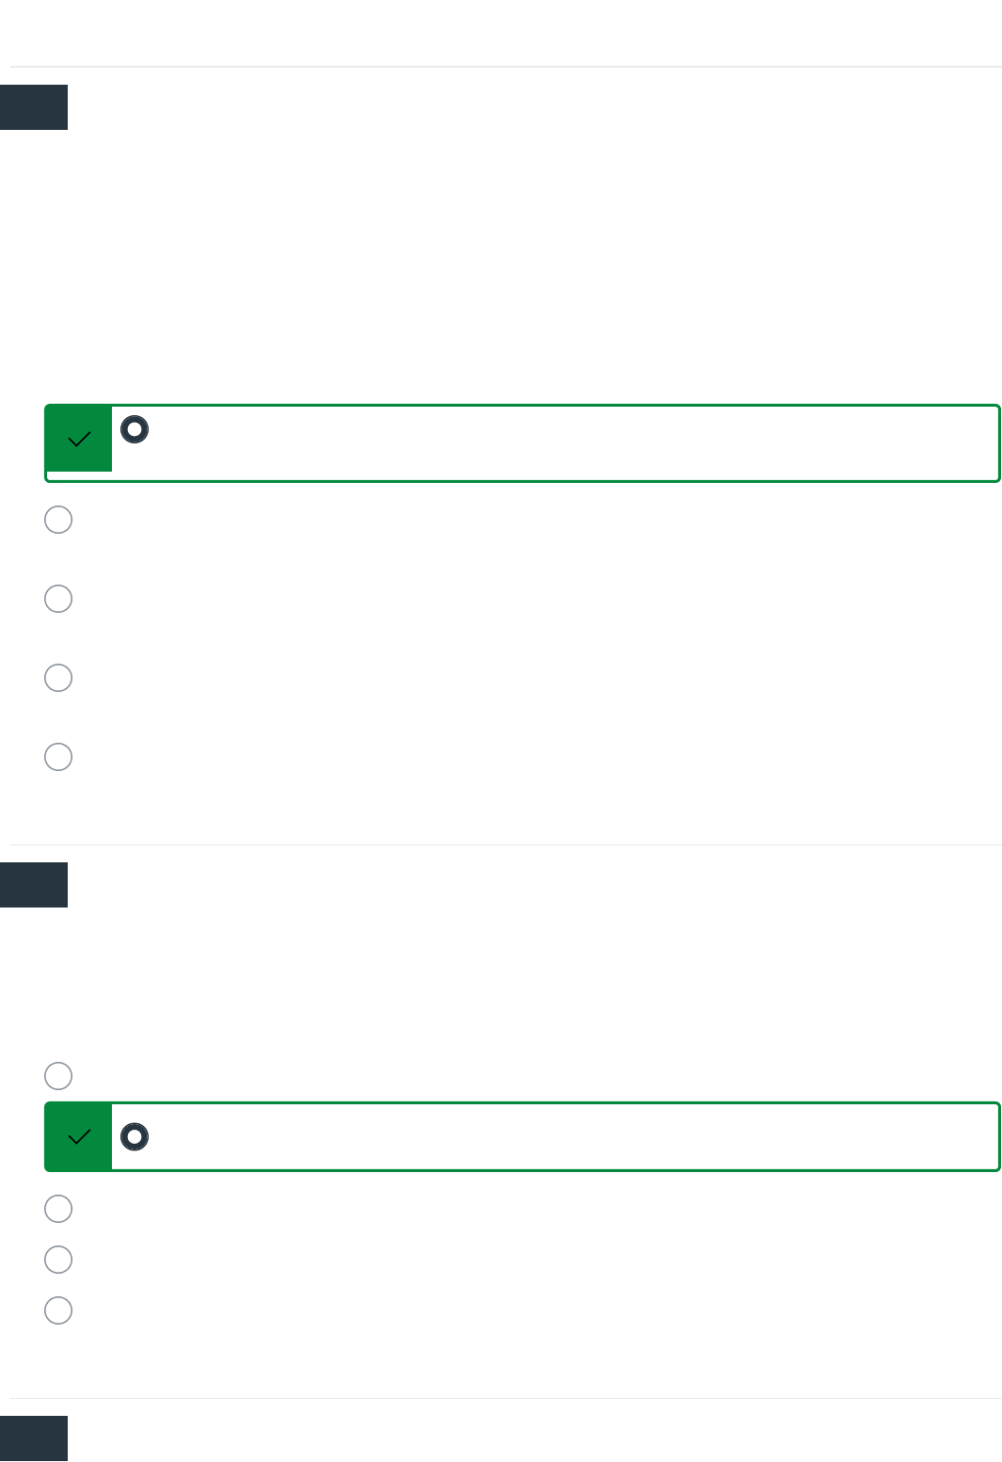Click inside second question's green-bordered answer box
This screenshot has width=1002, height=1462.
[565, 1136]
